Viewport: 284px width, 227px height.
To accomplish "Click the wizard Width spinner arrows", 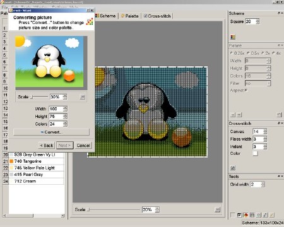I will click(65, 109).
